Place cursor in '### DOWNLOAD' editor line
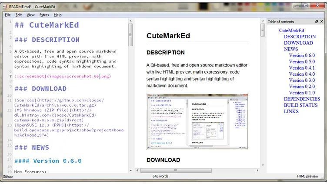Viewport: 327px width, 184px height. [40, 89]
